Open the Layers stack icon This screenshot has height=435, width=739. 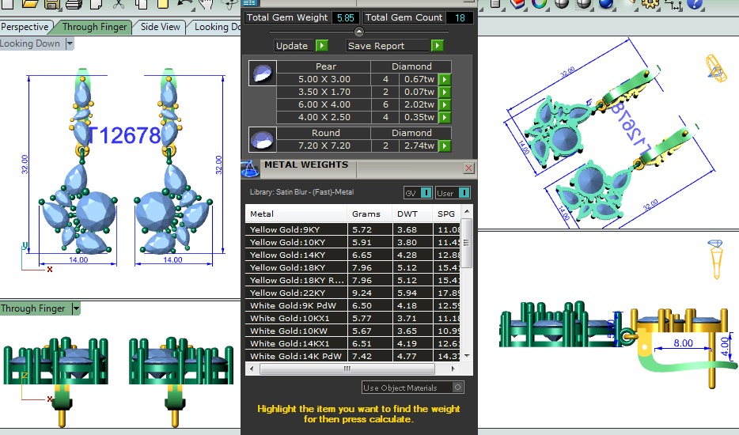[517, 4]
